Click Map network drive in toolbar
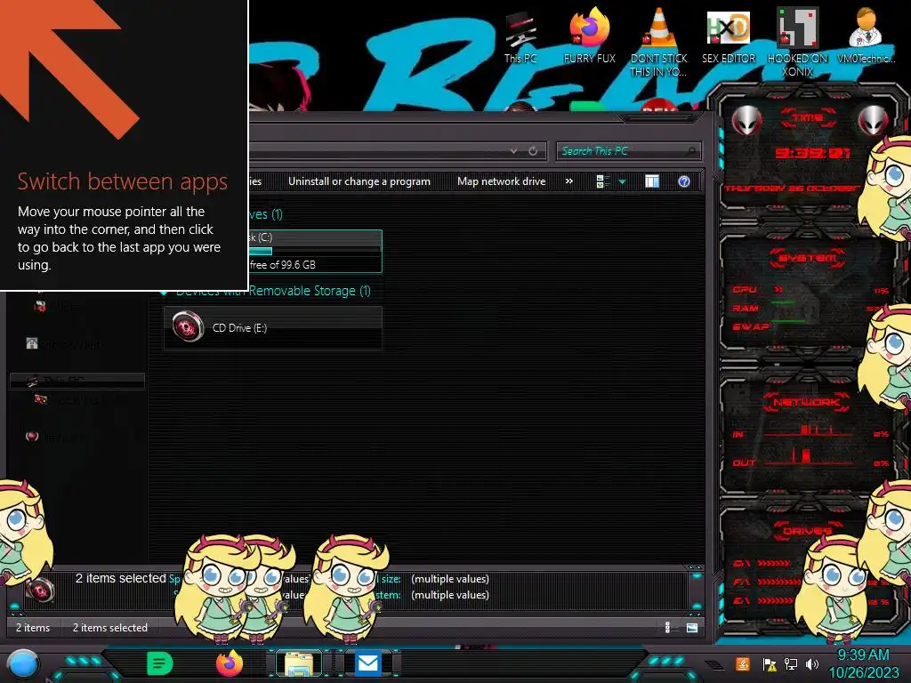This screenshot has height=683, width=911. coord(502,181)
